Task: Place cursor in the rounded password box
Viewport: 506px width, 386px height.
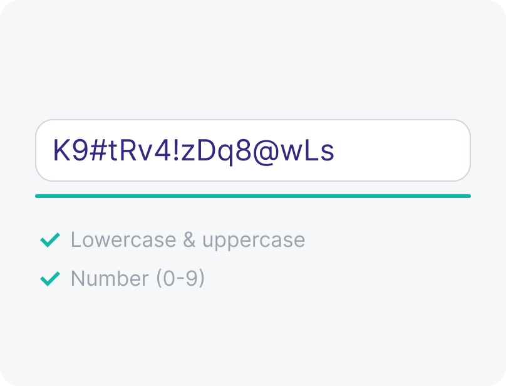Action: [401, 150]
